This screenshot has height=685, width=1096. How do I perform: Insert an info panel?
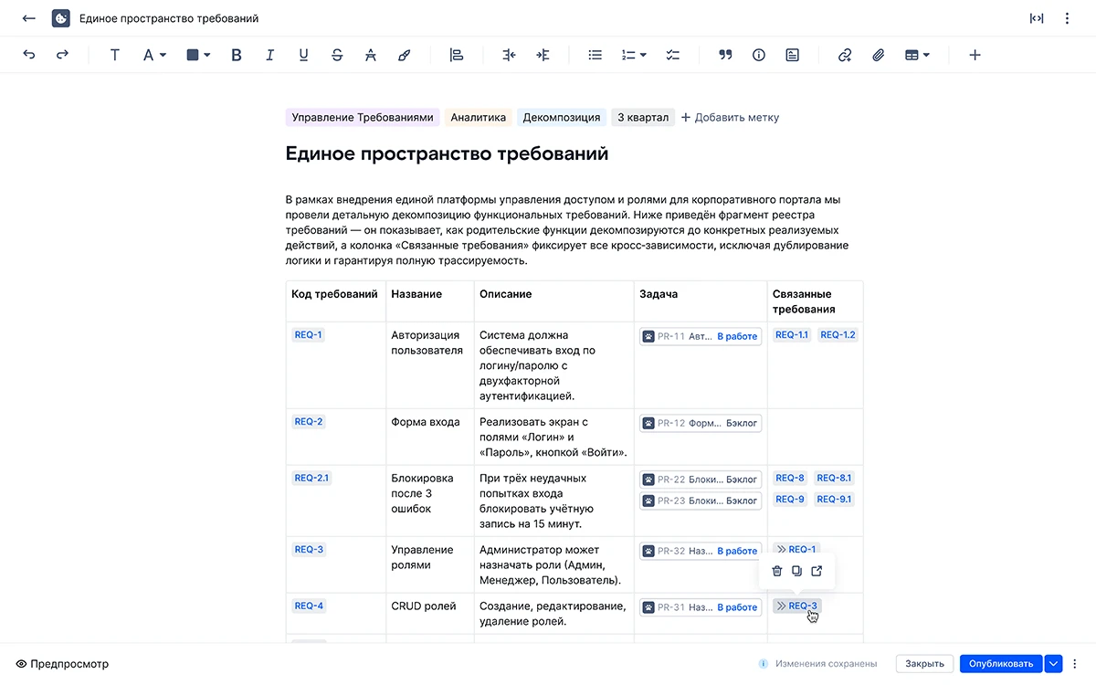759,55
